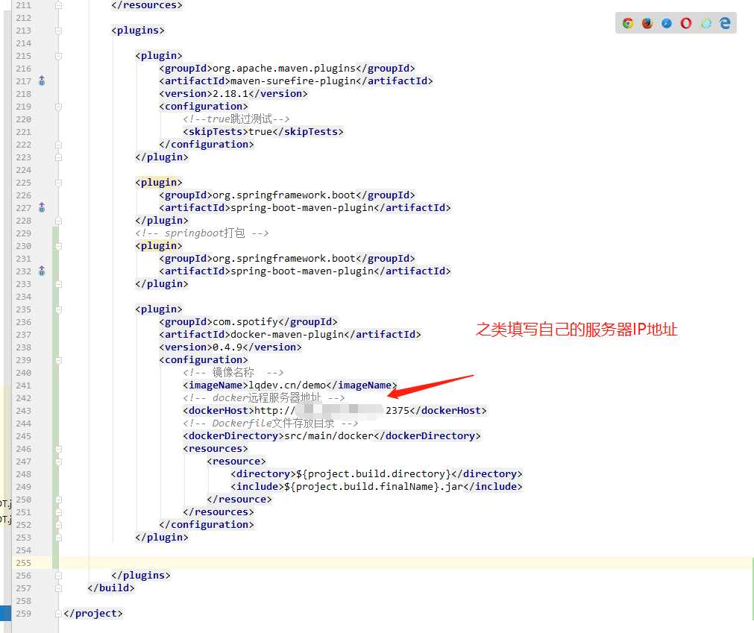Image resolution: width=754 pixels, height=633 pixels.
Task: Click line number 243 in gutter
Action: pos(23,411)
